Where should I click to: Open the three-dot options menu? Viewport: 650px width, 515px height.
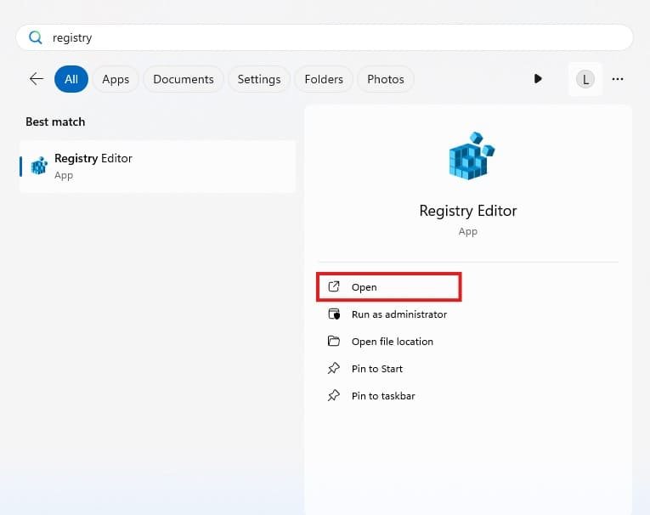coord(618,79)
